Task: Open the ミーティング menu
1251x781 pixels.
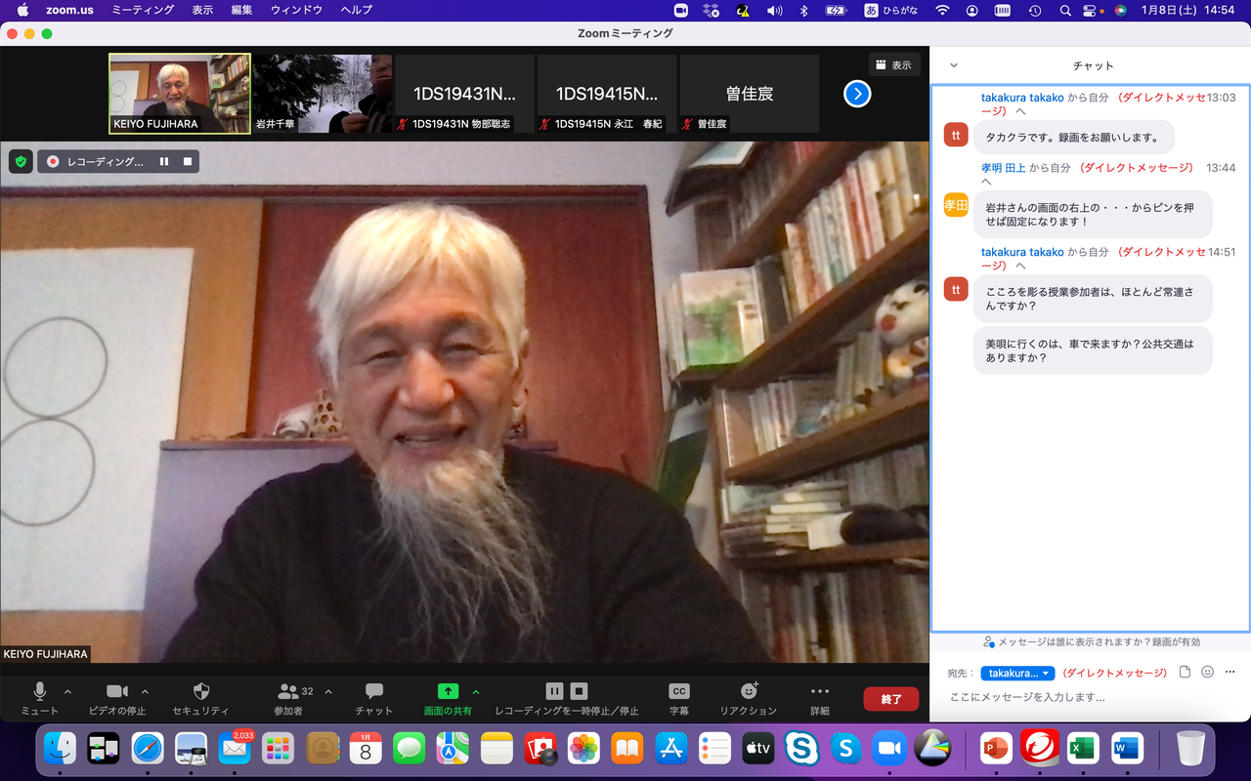Action: tap(143, 10)
